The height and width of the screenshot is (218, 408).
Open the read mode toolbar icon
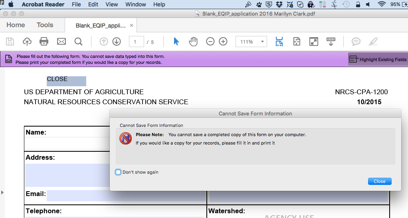331,42
